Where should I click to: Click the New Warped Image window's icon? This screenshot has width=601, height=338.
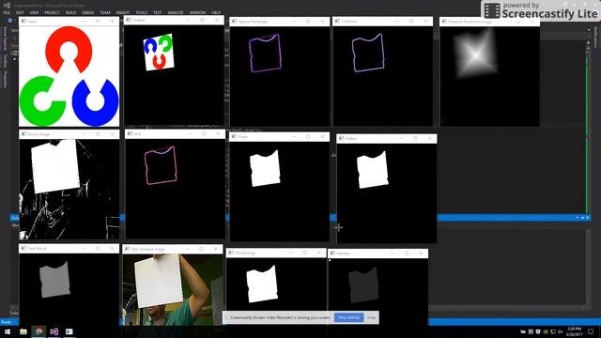(x=127, y=249)
